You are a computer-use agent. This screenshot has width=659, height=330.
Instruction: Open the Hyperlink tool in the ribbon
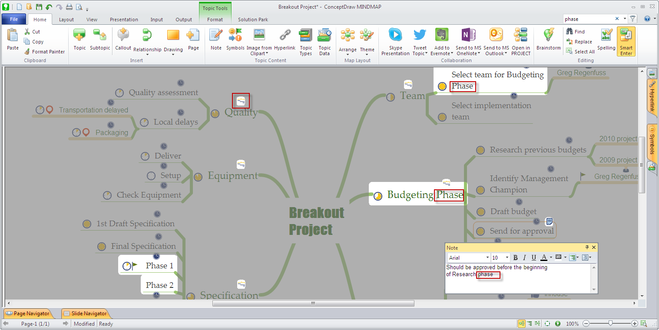pos(285,41)
